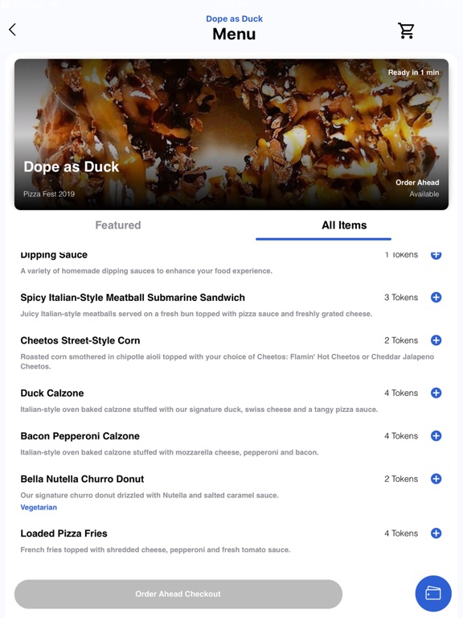Select the Duck Calzone item title
Screen dimensions: 463x618
pyautogui.click(x=52, y=393)
